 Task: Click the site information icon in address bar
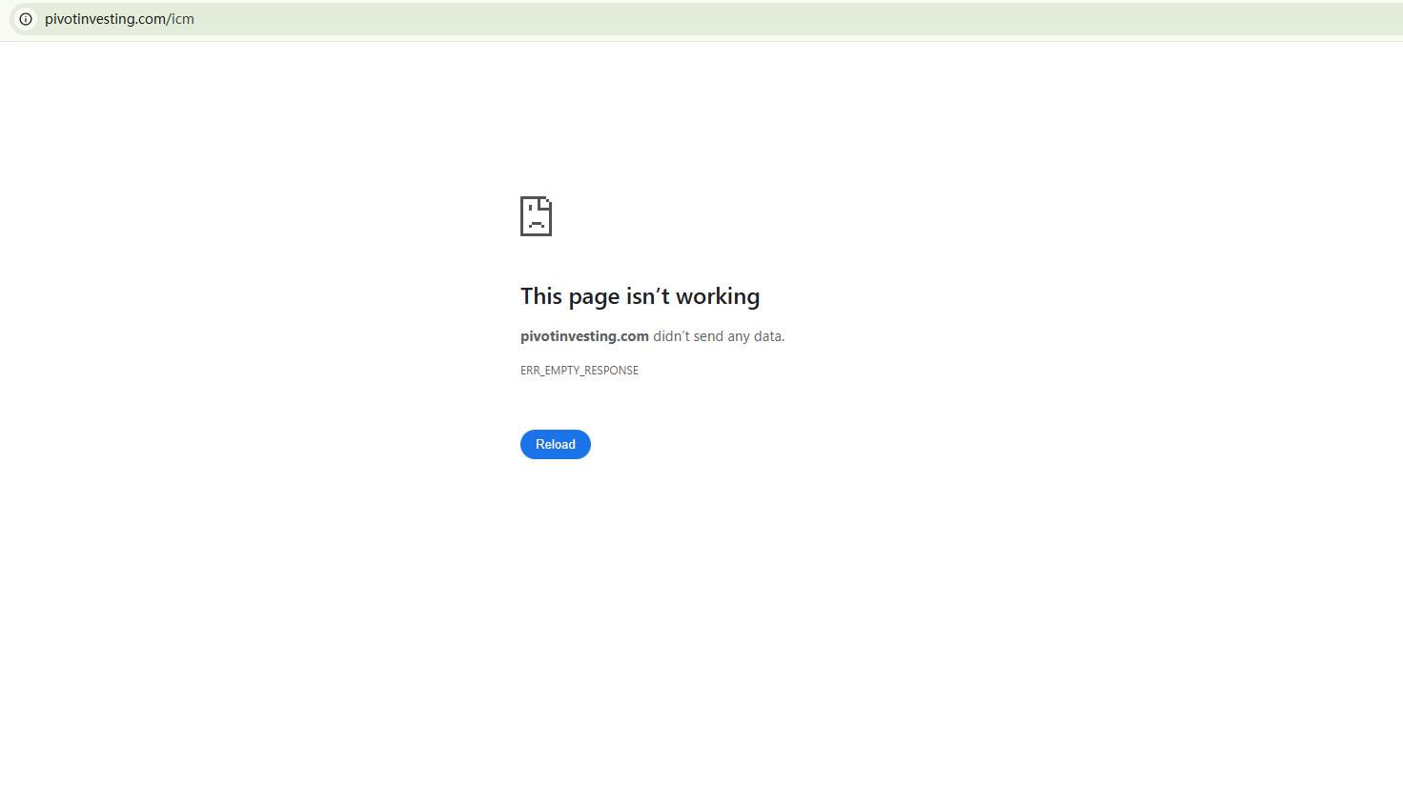pos(26,19)
